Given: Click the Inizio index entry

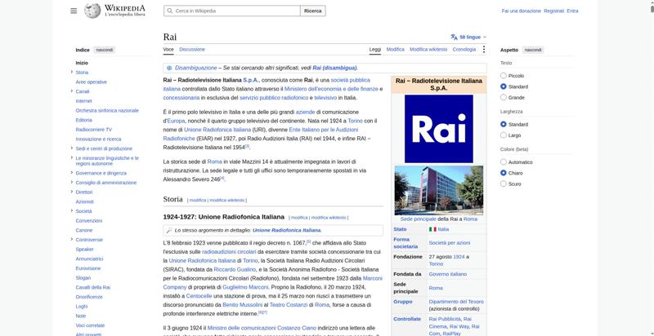Looking at the screenshot, I should coord(82,63).
